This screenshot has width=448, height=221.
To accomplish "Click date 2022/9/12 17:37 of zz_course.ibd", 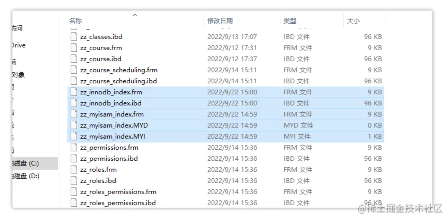I will [x=232, y=59].
